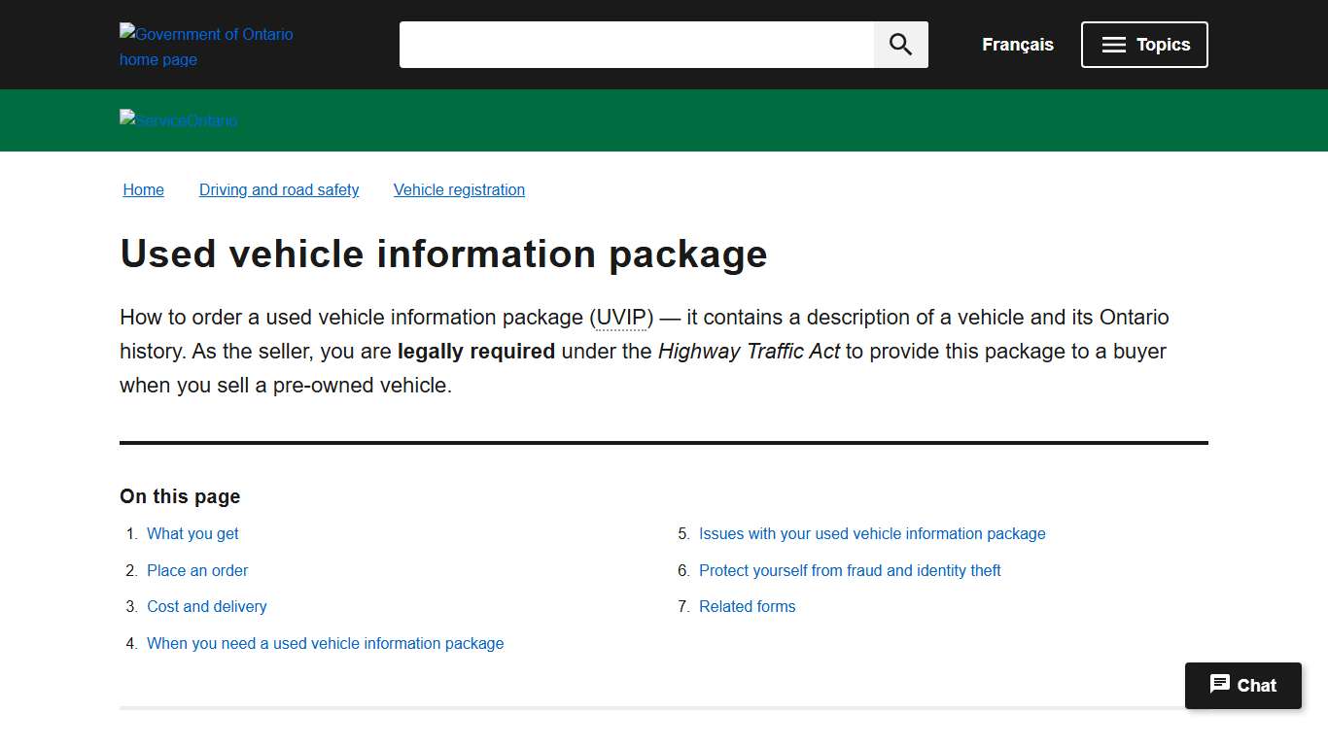Click the ServiceOntario banner logo
The width and height of the screenshot is (1328, 746).
tap(178, 120)
